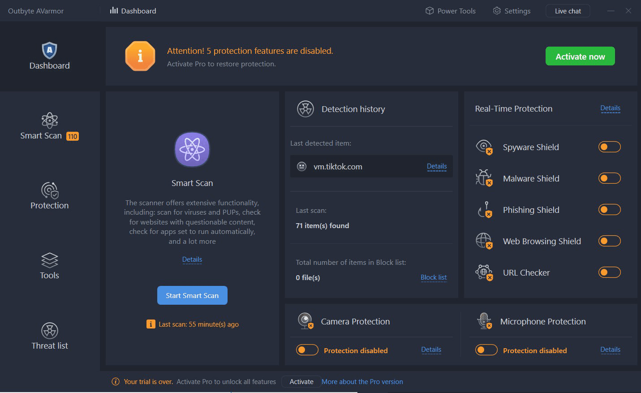Image resolution: width=641 pixels, height=393 pixels.
Task: Enable Web Browsing Shield protection
Action: (609, 241)
